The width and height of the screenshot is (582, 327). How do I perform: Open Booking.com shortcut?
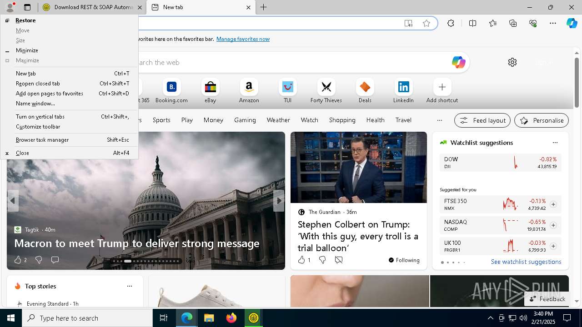coord(171,91)
